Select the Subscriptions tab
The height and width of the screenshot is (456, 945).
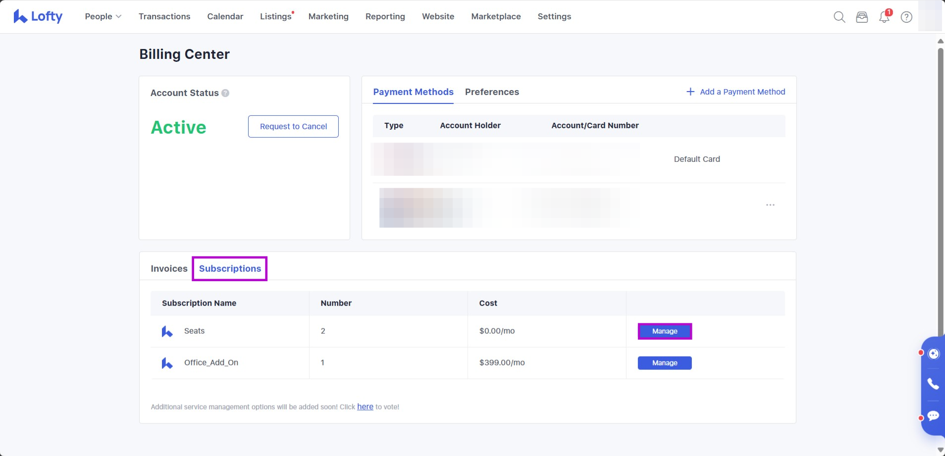tap(230, 268)
